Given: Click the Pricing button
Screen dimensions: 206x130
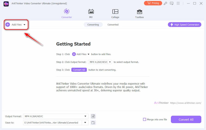Looking at the screenshot, I should (153, 3).
